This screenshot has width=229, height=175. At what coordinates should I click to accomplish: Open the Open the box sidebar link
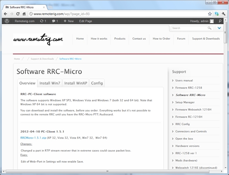(184, 139)
